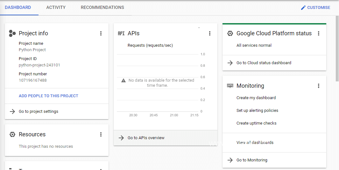Open the Project info card options menu

coord(101,33)
